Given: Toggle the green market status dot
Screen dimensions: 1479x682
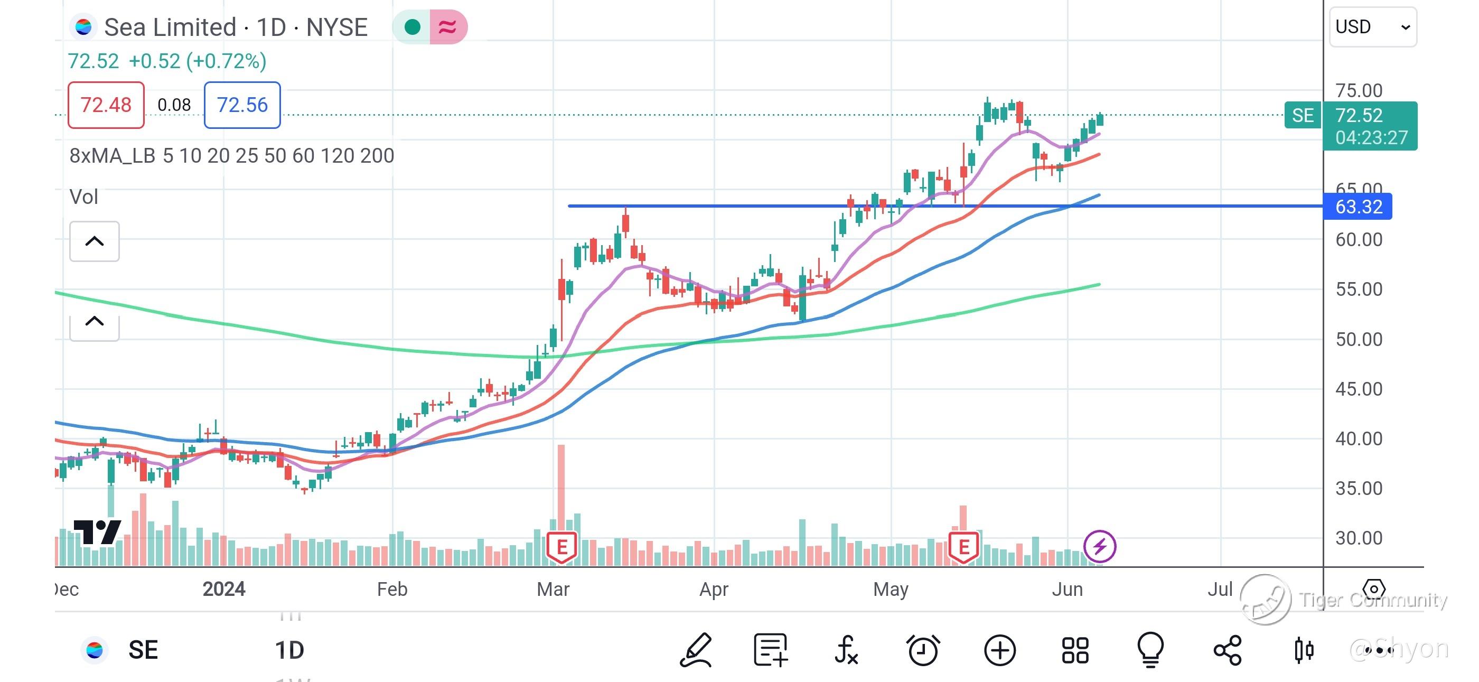Looking at the screenshot, I should coord(412,27).
